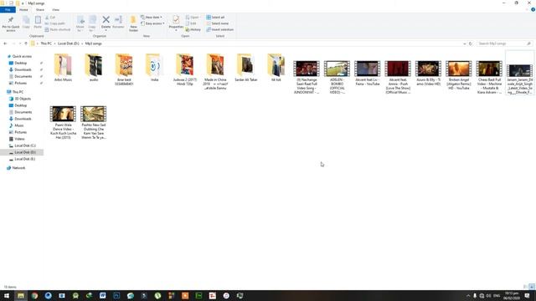
Task: Click Copy path in Clipboard group
Action: pos(54,23)
